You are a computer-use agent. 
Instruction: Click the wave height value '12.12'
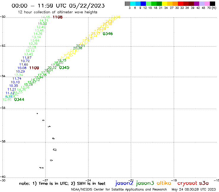[30, 51]
